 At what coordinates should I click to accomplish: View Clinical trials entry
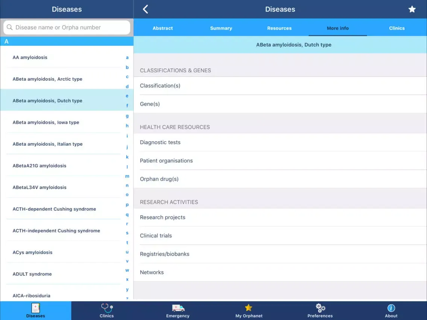coord(280,235)
